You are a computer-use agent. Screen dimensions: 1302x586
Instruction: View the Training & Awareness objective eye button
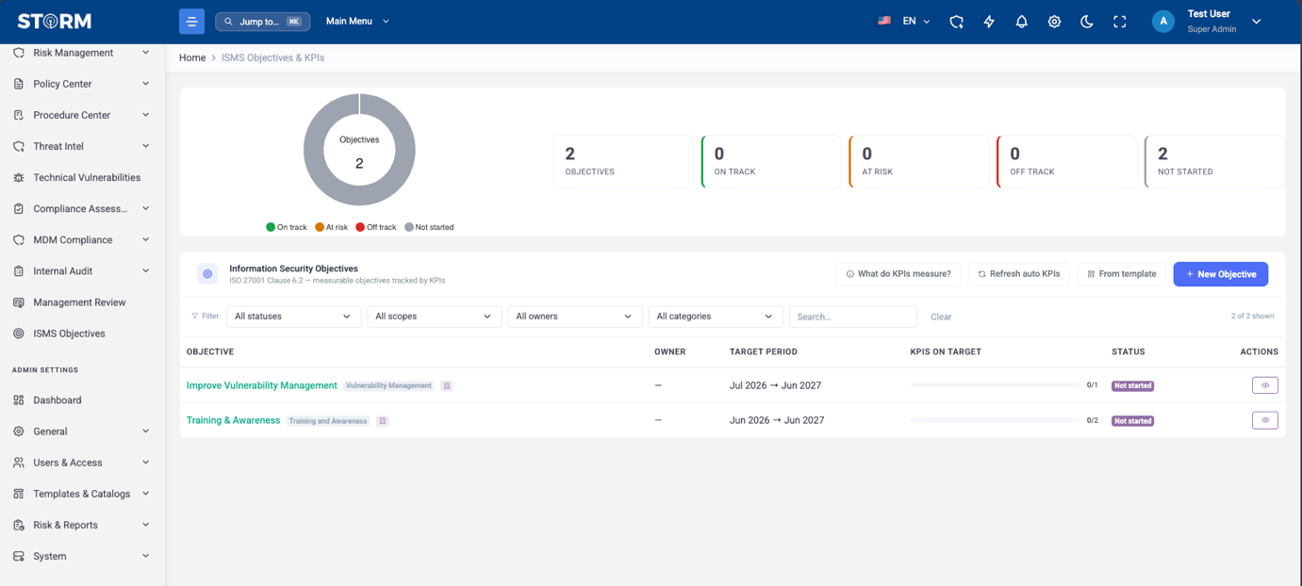point(1265,420)
